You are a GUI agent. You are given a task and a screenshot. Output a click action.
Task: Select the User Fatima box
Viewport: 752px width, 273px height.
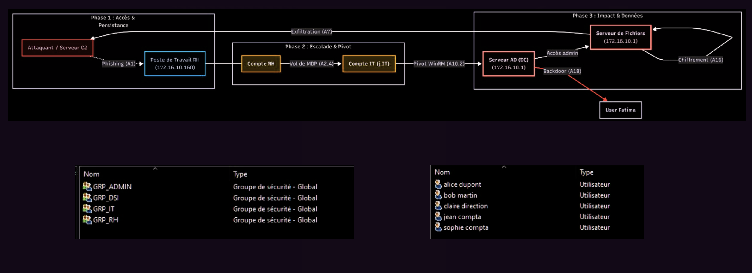620,110
